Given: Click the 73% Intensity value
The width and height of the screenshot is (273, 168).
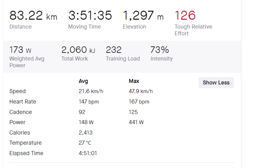Looking at the screenshot, I should coord(160,50).
